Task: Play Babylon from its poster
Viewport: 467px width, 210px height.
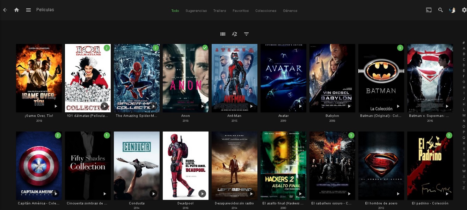Action: [349, 106]
